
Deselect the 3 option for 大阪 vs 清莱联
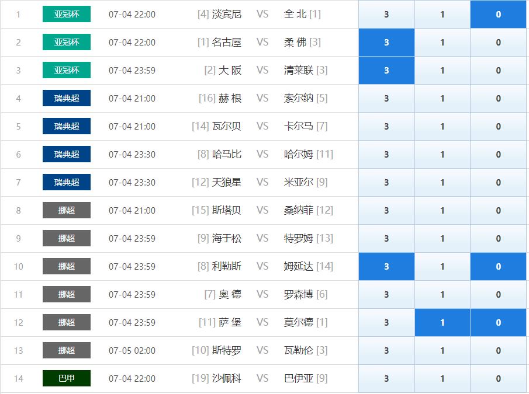386,70
